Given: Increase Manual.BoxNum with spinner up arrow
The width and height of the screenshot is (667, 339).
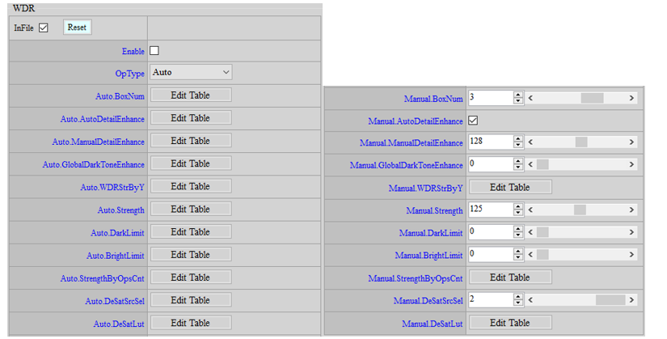Looking at the screenshot, I should coord(518,95).
